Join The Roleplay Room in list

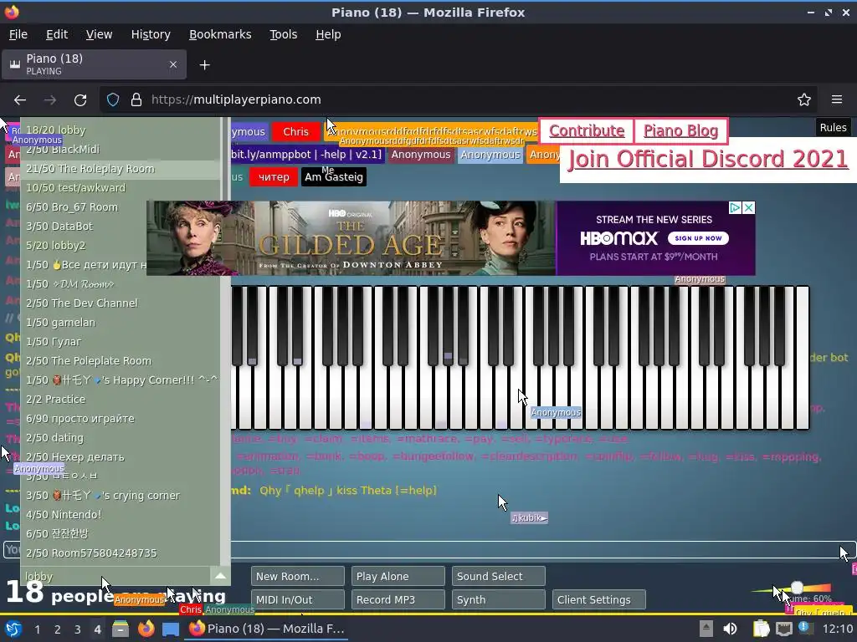[121, 169]
